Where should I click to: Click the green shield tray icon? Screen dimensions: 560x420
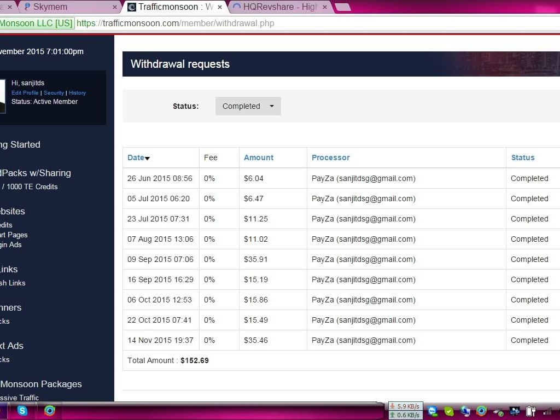click(x=449, y=411)
